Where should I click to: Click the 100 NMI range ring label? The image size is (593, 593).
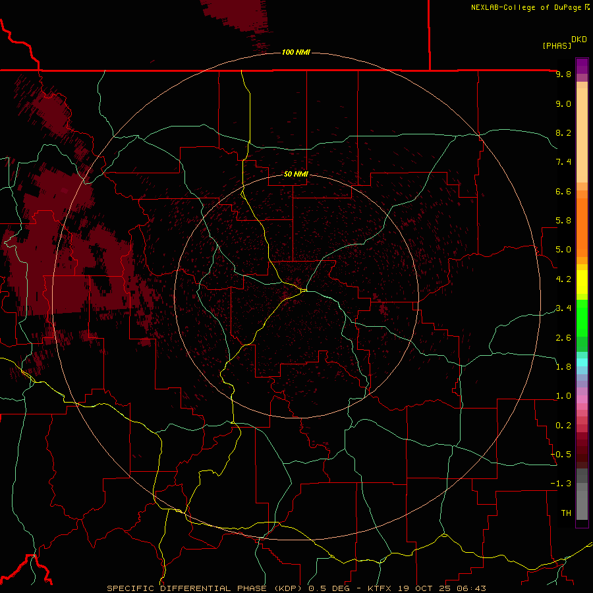[x=296, y=52]
